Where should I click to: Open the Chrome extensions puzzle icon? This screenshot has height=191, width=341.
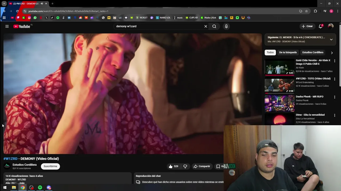point(315,11)
